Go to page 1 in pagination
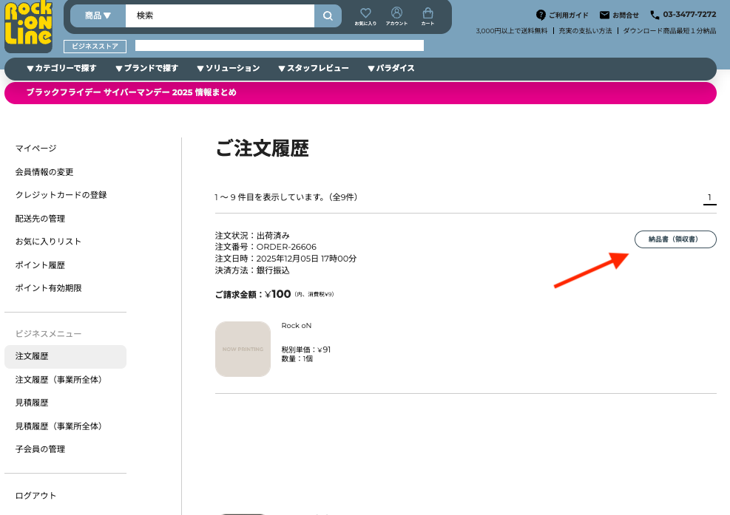The height and width of the screenshot is (515, 730). [709, 197]
